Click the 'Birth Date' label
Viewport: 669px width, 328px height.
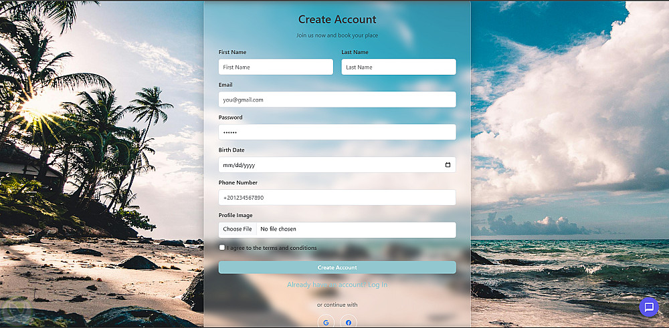(231, 150)
